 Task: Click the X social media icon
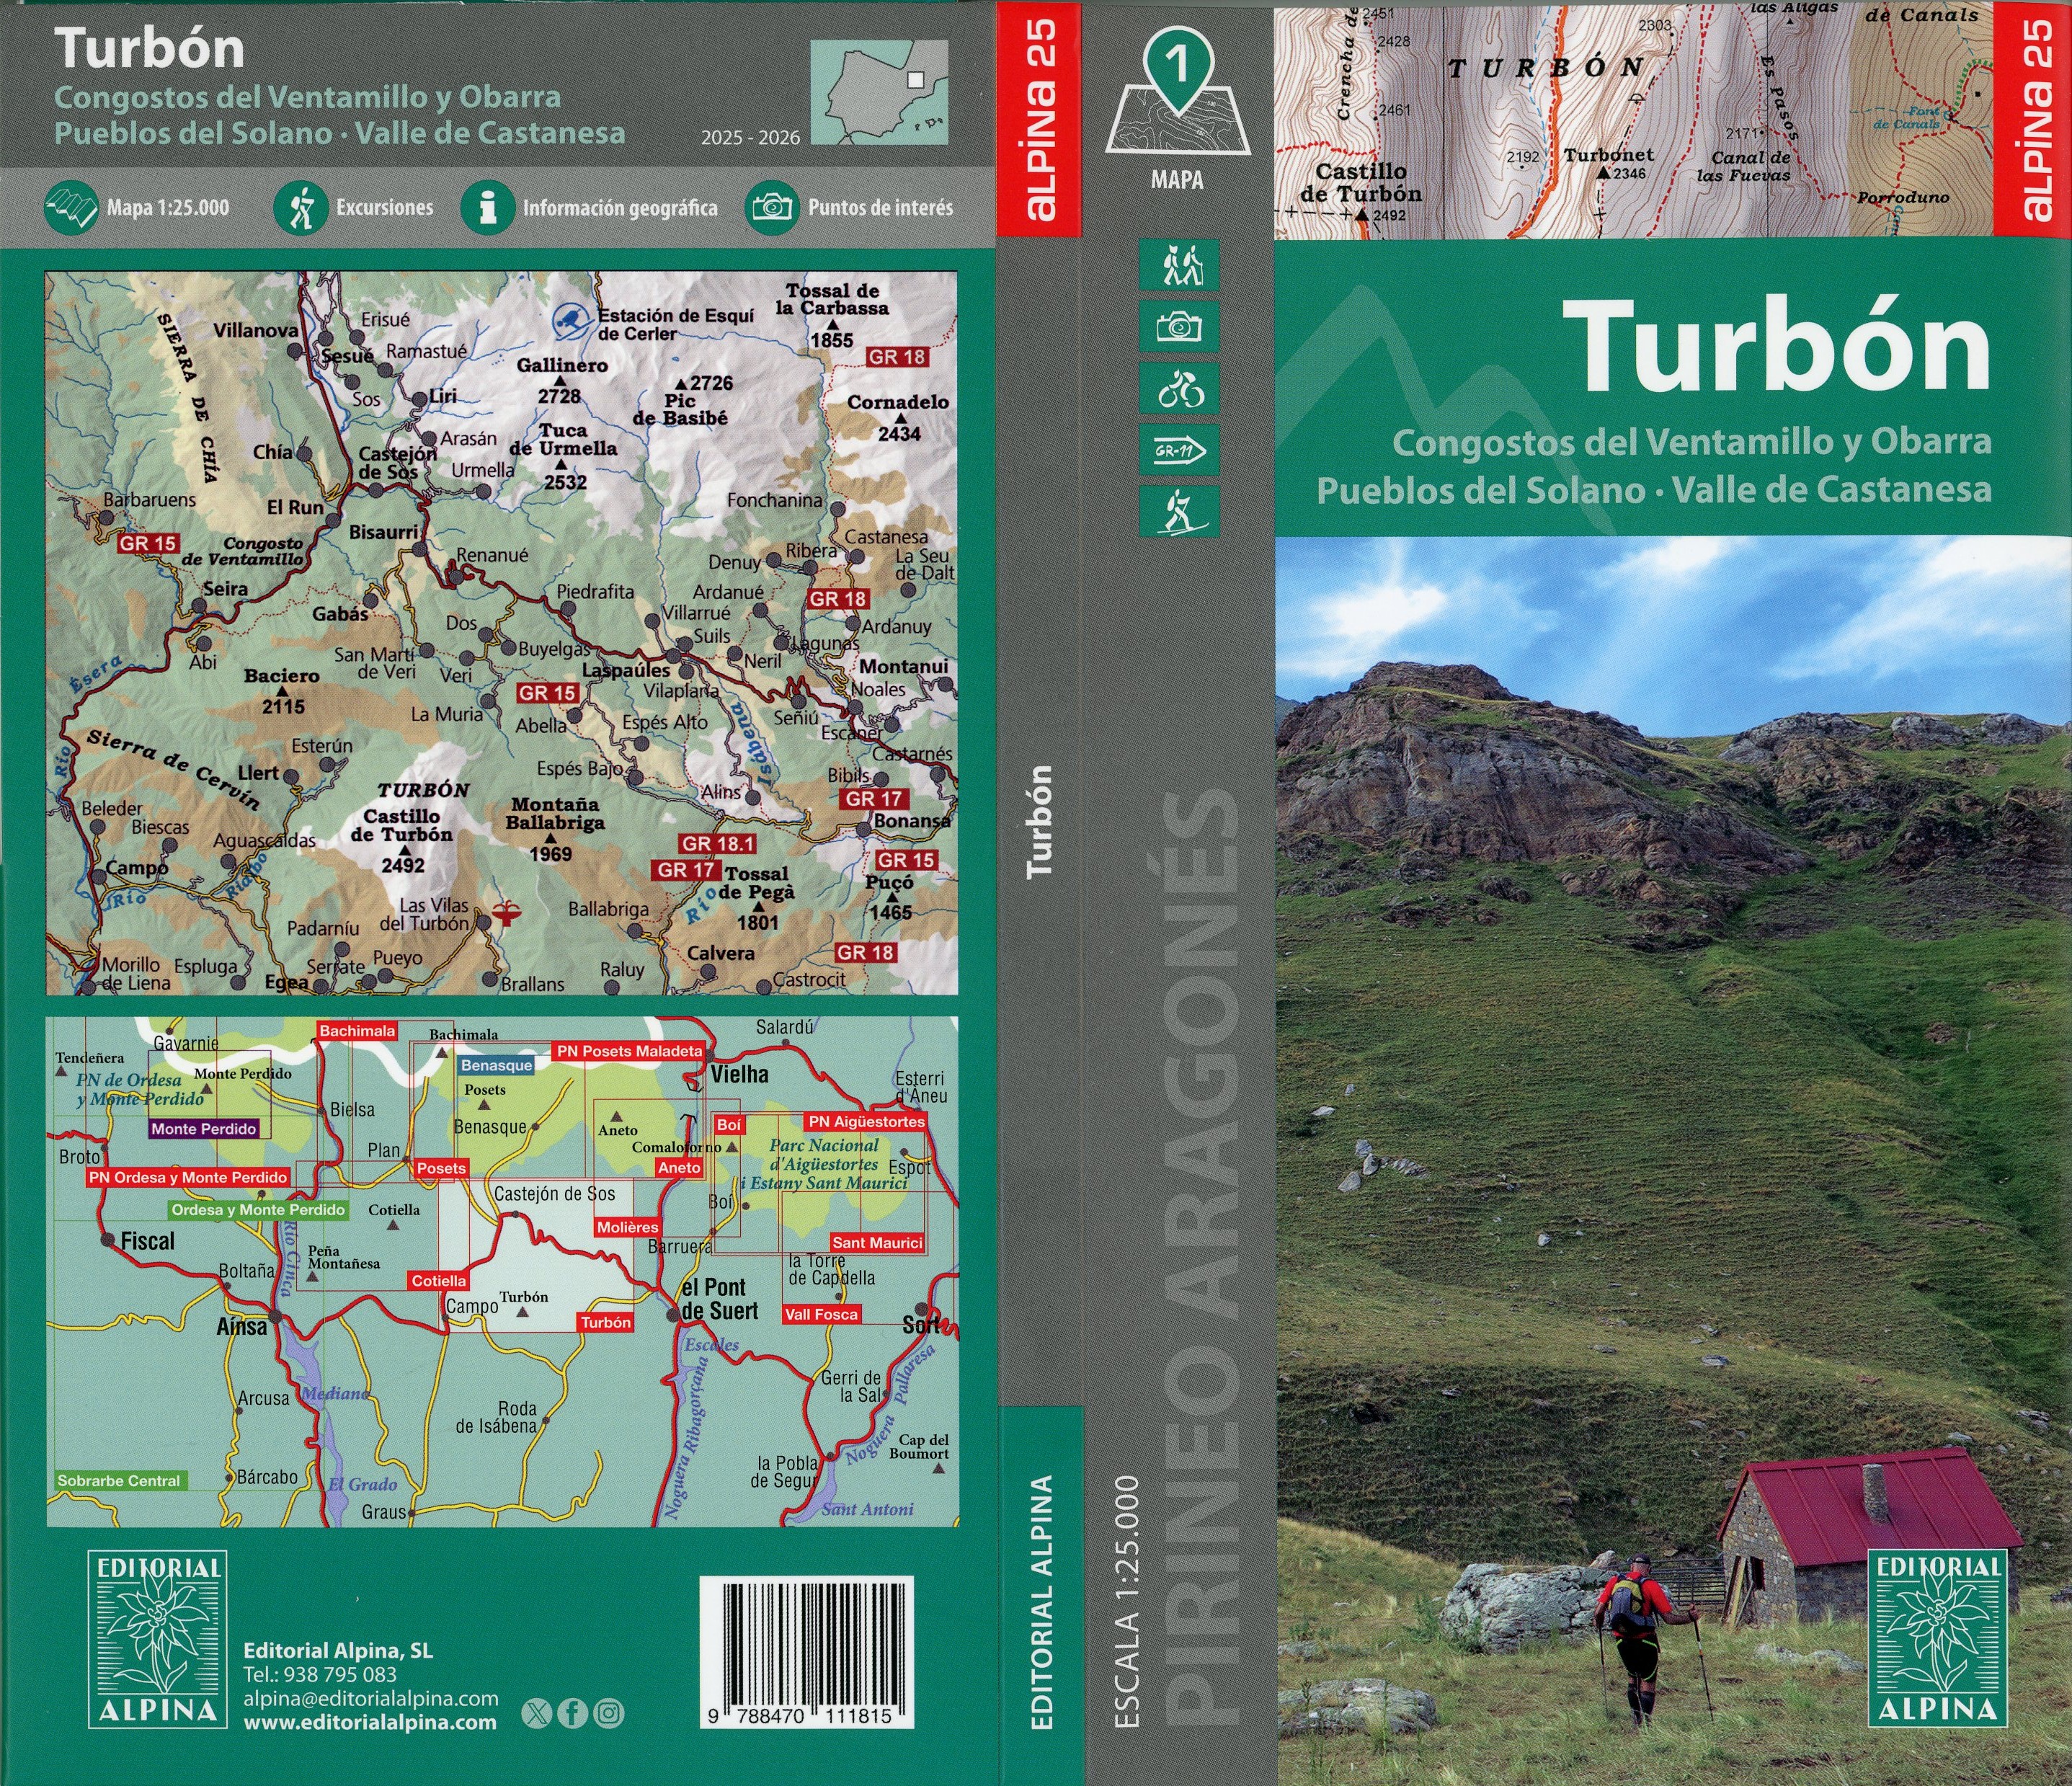coord(536,1714)
